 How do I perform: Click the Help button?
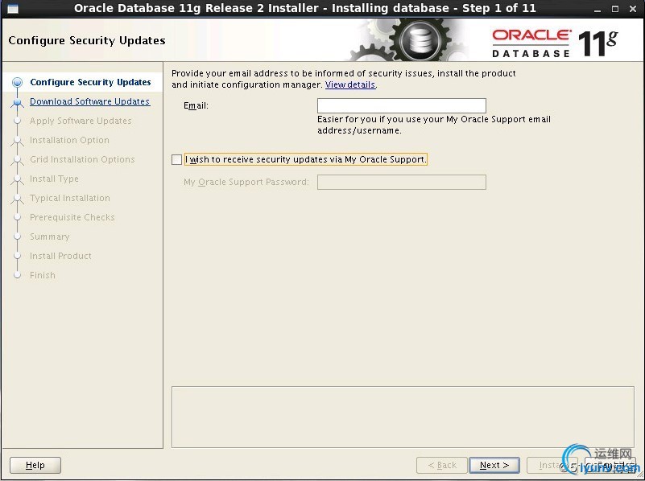(x=35, y=465)
